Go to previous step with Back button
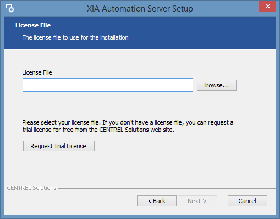Screen dimensions: 280x219 tap(157, 201)
